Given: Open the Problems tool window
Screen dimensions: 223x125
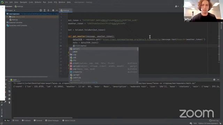Looking at the screenshot, I should (x=26, y=120).
